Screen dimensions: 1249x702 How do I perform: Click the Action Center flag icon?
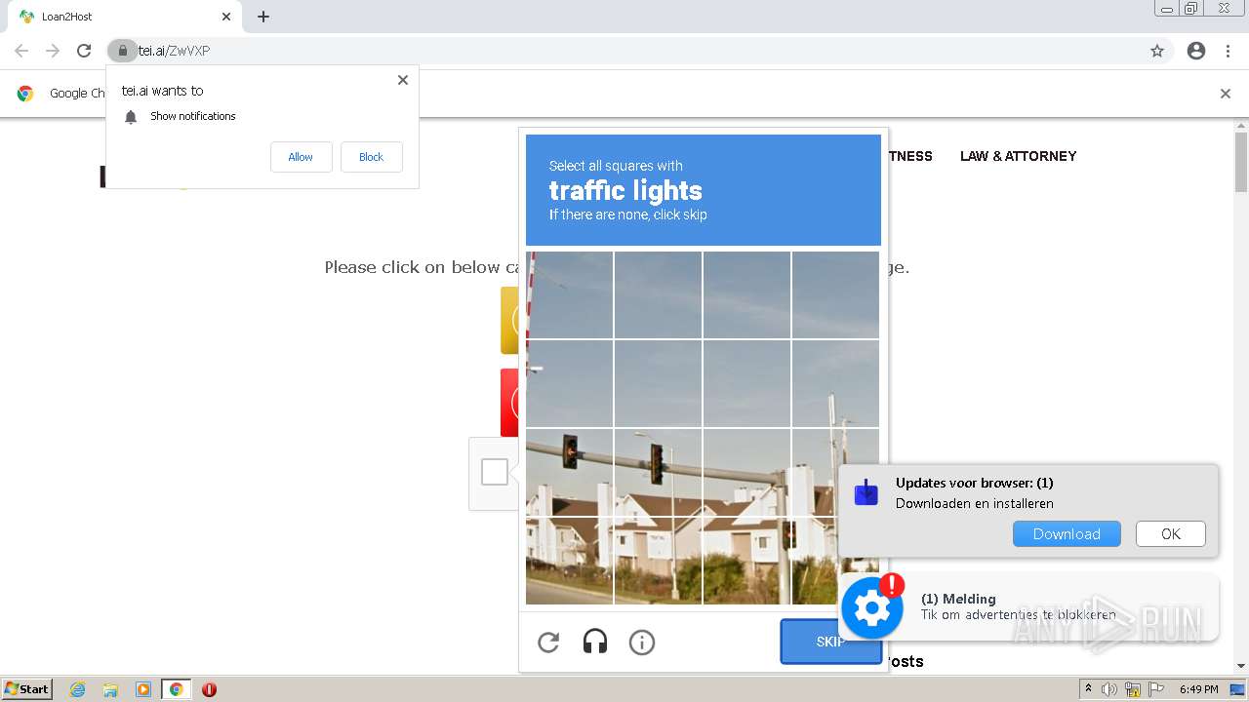(1155, 689)
